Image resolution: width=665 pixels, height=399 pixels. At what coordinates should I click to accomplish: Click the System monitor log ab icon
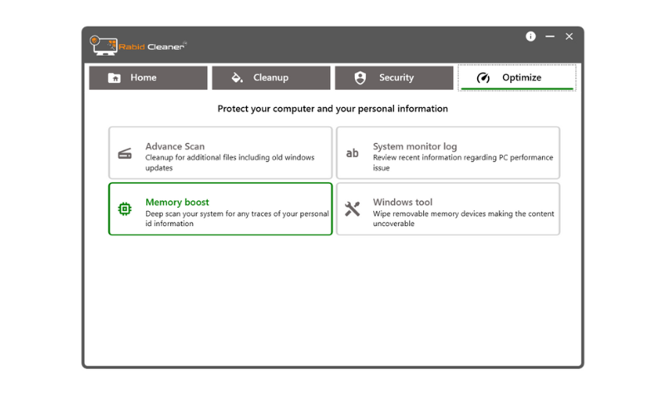point(352,153)
